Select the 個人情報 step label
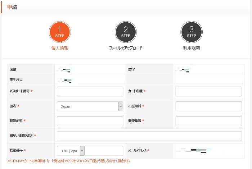 [60, 48]
